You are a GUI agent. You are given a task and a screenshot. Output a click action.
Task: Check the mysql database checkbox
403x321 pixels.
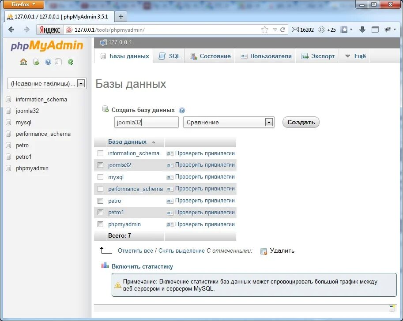coord(100,177)
